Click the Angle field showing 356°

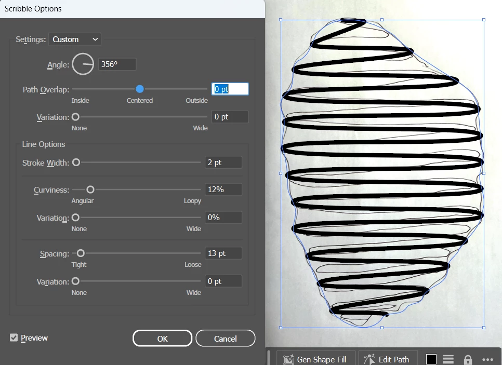click(117, 64)
